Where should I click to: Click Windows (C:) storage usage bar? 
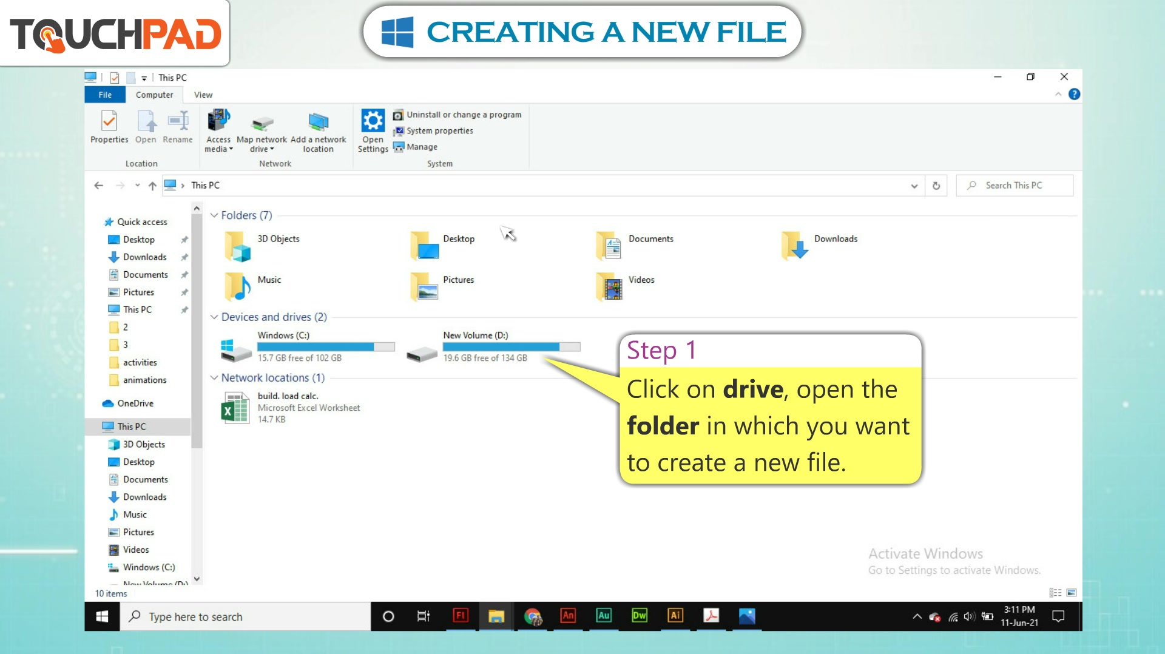[x=326, y=347]
